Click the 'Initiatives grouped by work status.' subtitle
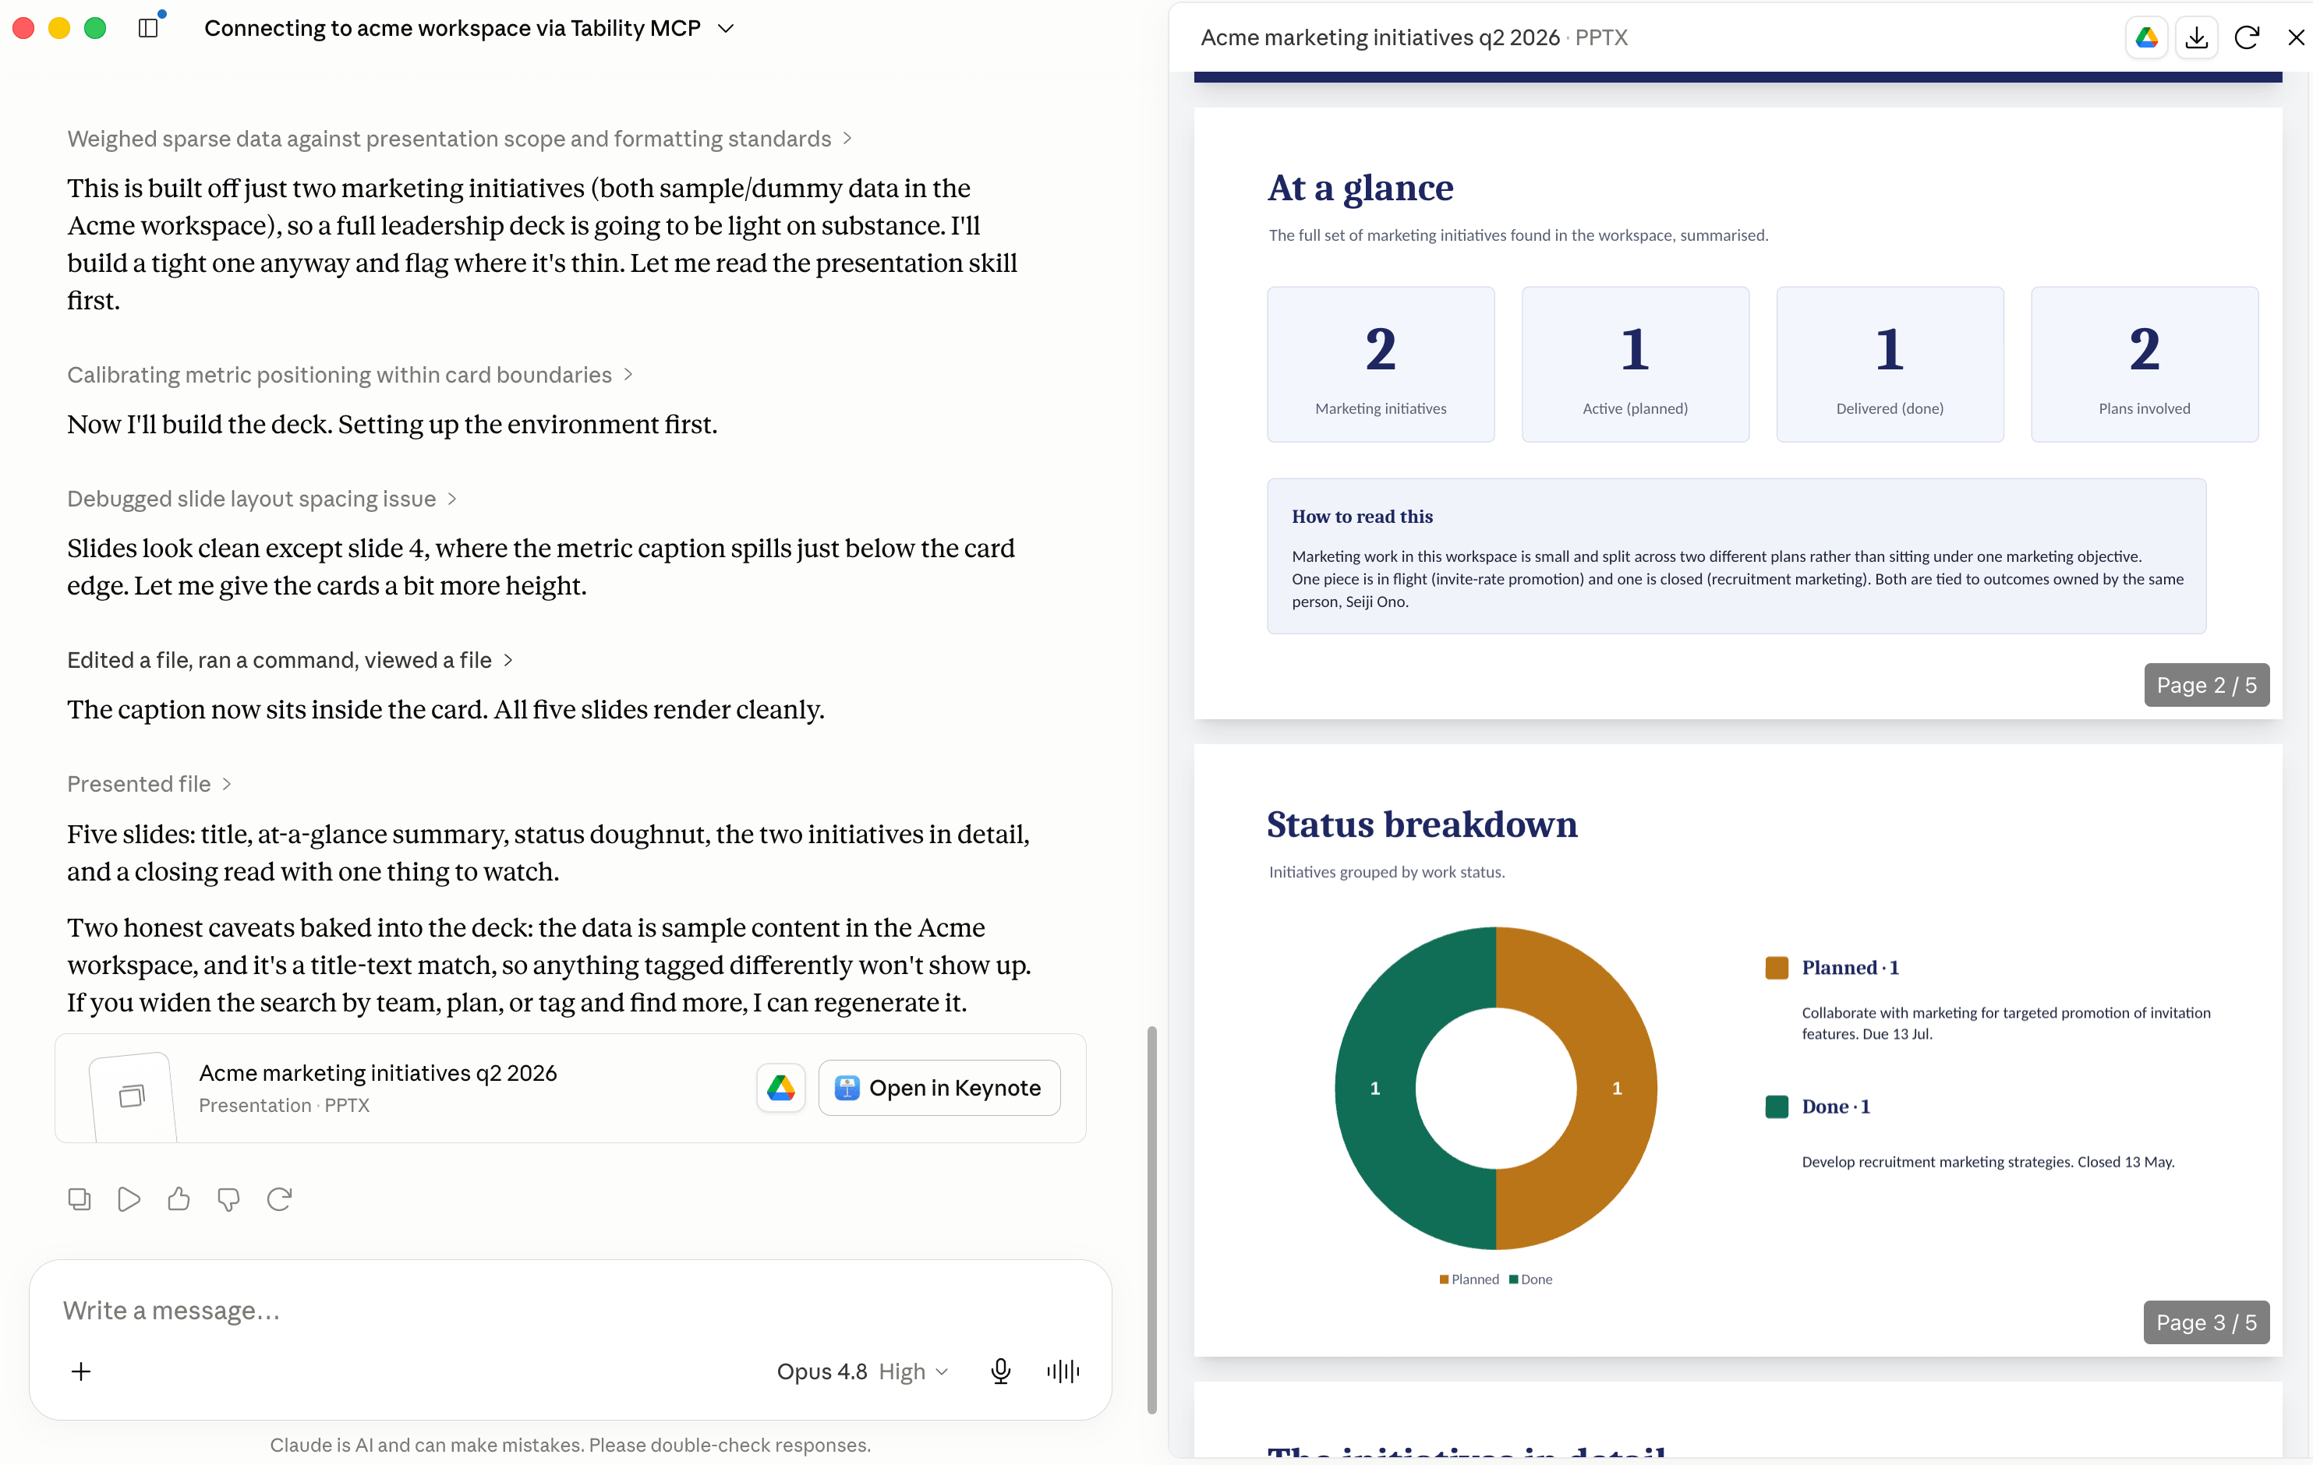Image resolution: width=2313 pixels, height=1465 pixels. click(1387, 872)
